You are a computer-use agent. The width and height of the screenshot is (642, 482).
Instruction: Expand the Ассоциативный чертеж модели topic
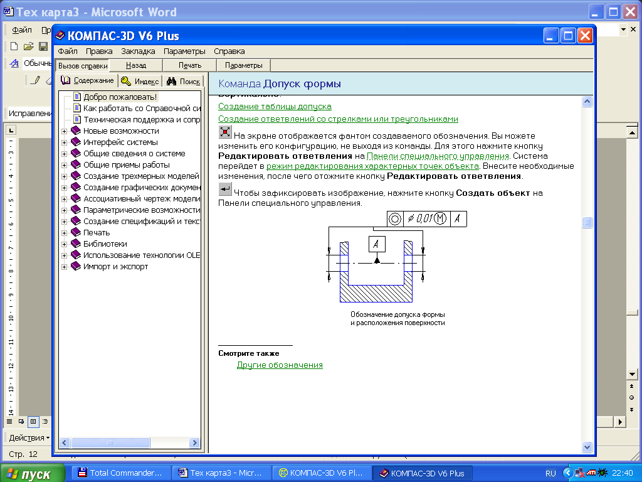point(65,199)
